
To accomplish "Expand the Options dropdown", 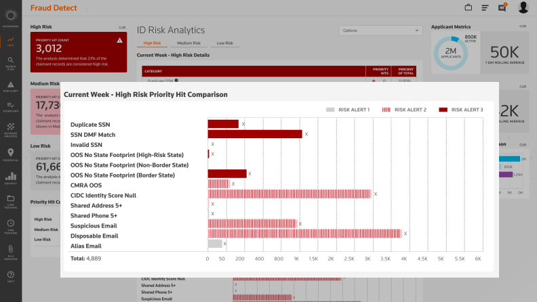I will (x=377, y=30).
